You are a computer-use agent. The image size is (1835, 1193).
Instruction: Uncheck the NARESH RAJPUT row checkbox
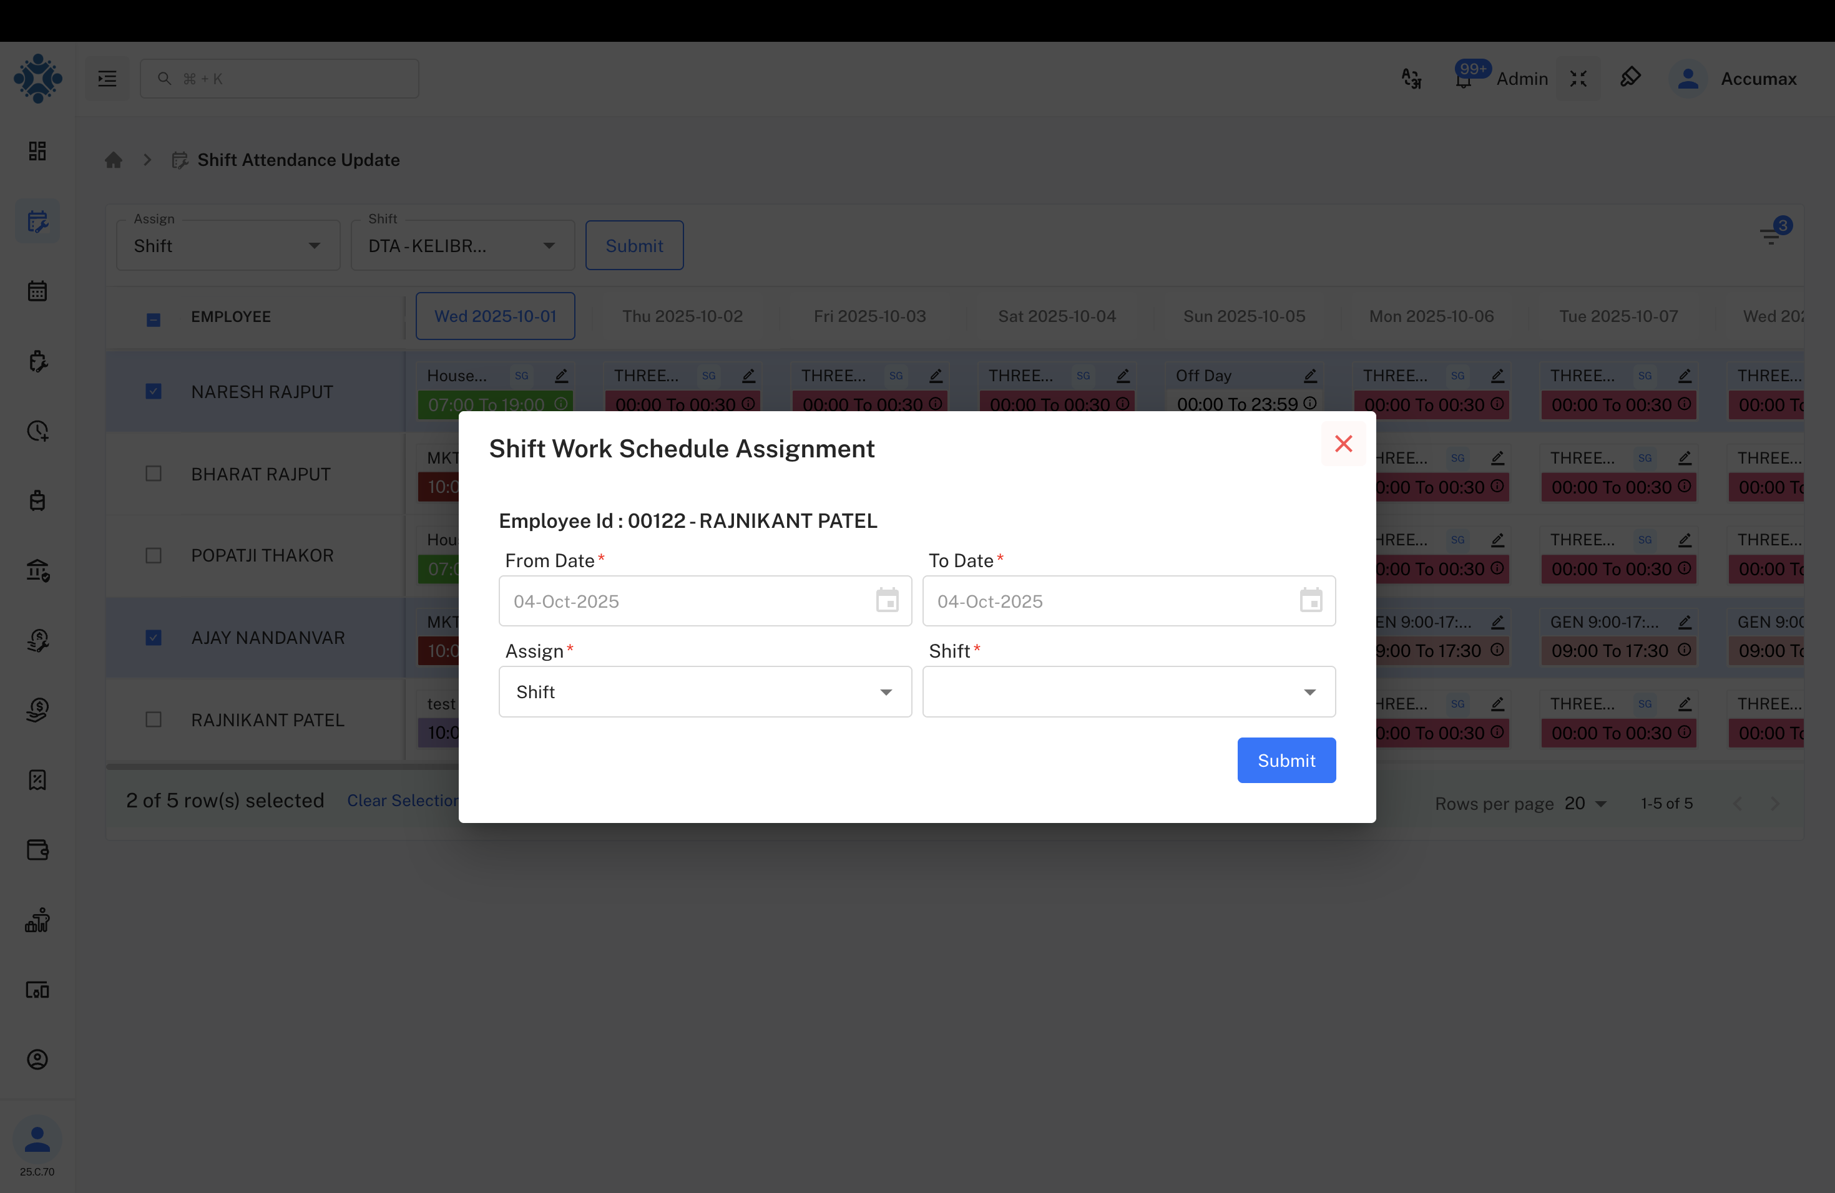(154, 391)
